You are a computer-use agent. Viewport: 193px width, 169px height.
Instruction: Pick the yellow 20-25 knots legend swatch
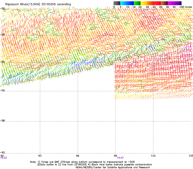coord(144,3)
